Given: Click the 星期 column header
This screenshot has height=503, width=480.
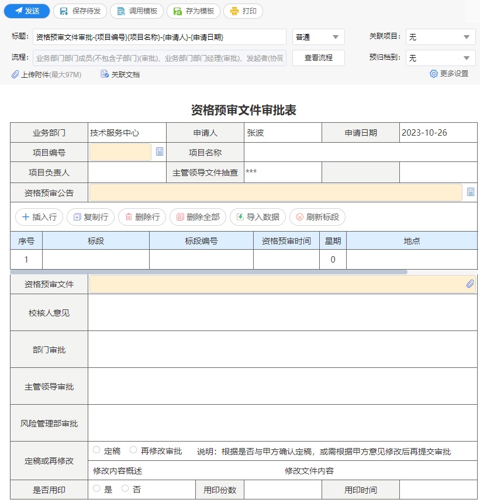Looking at the screenshot, I should coord(333,241).
